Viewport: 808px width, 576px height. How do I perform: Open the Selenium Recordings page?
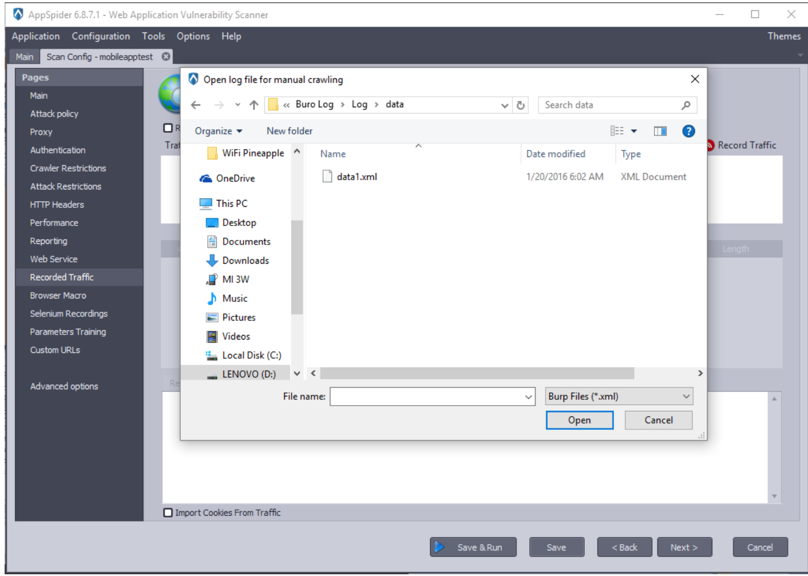tap(69, 313)
